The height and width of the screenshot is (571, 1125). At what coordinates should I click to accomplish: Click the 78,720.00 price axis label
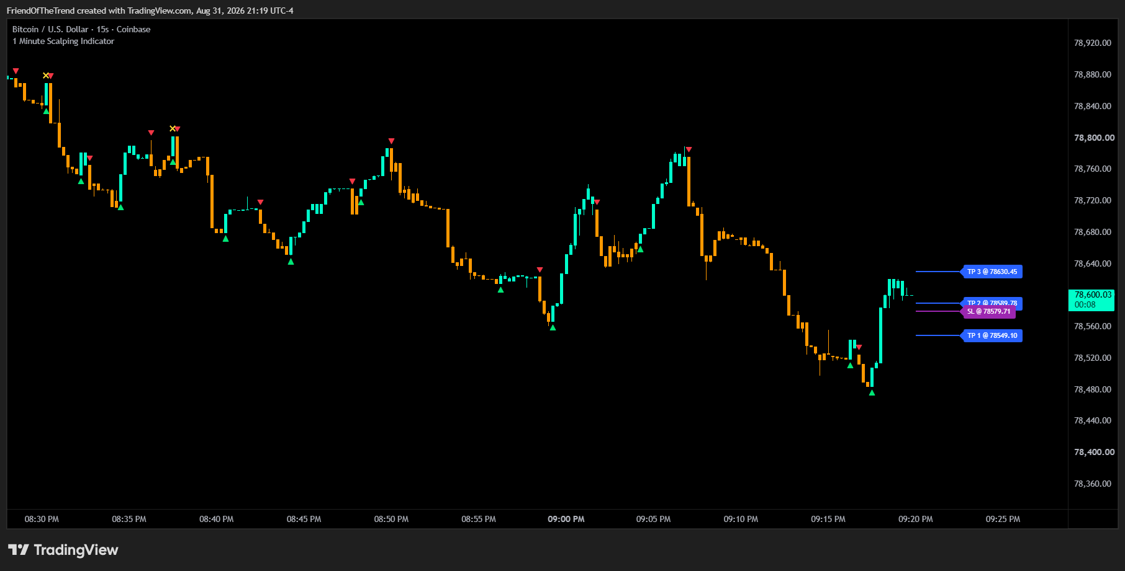click(1093, 200)
